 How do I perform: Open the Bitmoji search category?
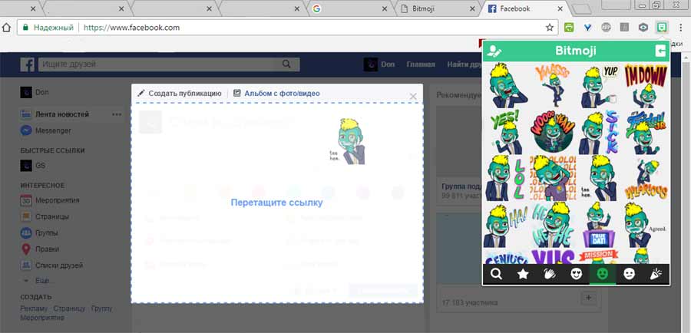[496, 275]
